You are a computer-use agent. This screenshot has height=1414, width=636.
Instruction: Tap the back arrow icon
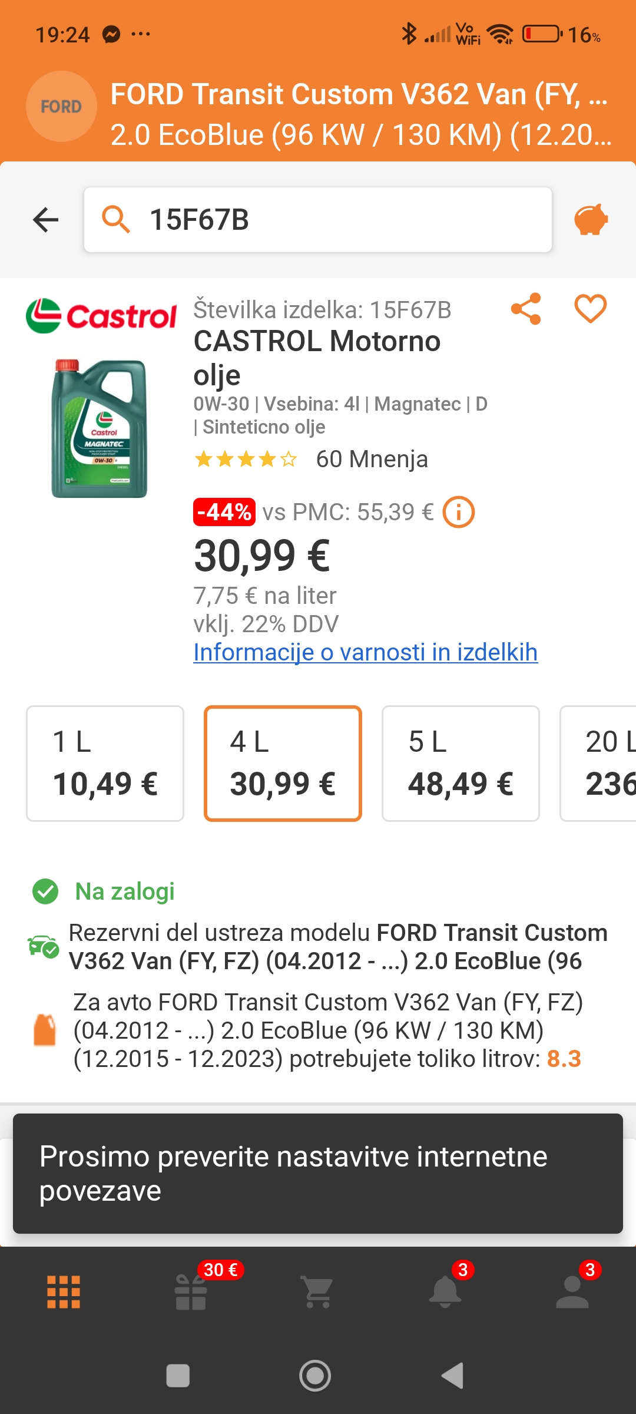(x=45, y=220)
